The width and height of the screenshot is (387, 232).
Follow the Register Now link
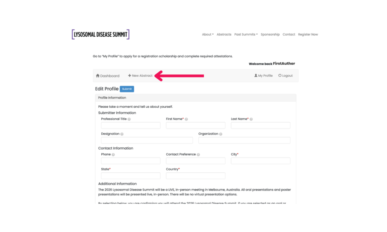point(308,34)
